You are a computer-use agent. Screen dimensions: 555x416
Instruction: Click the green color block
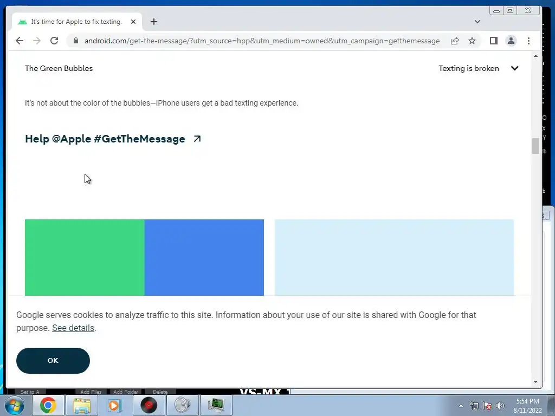(85, 257)
